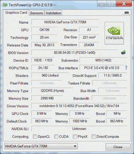Click the Bus Width Unknown field
The height and width of the screenshot is (154, 134).
pos(112,91)
